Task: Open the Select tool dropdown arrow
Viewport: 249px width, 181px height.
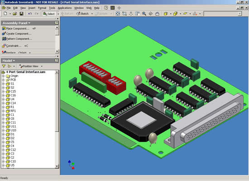Action: [58, 14]
